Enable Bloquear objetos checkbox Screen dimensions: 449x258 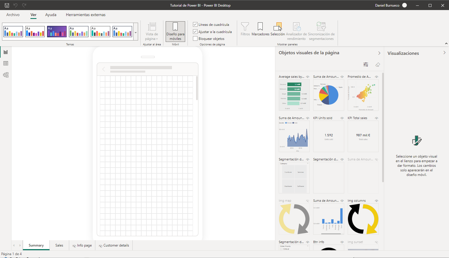[x=195, y=39]
